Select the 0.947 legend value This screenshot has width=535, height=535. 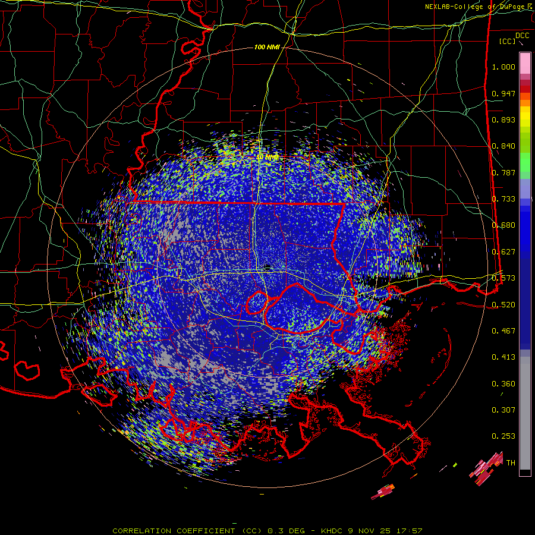[x=503, y=93]
